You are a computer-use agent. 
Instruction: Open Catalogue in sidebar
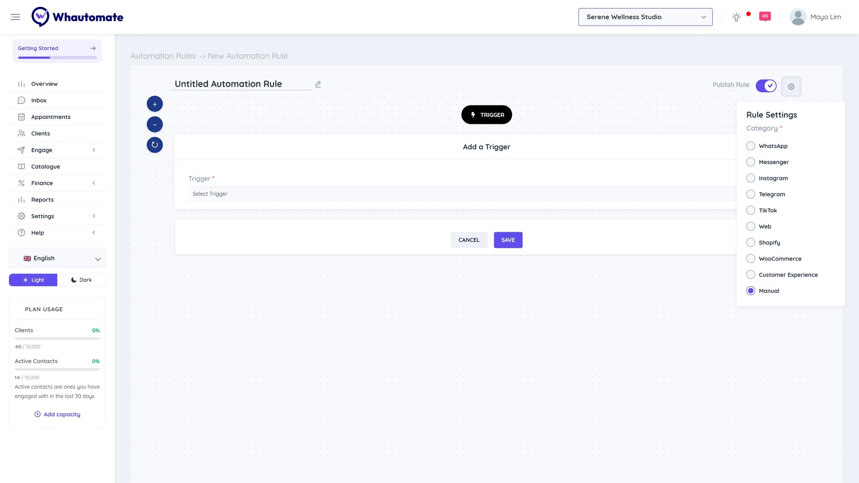tap(57, 167)
